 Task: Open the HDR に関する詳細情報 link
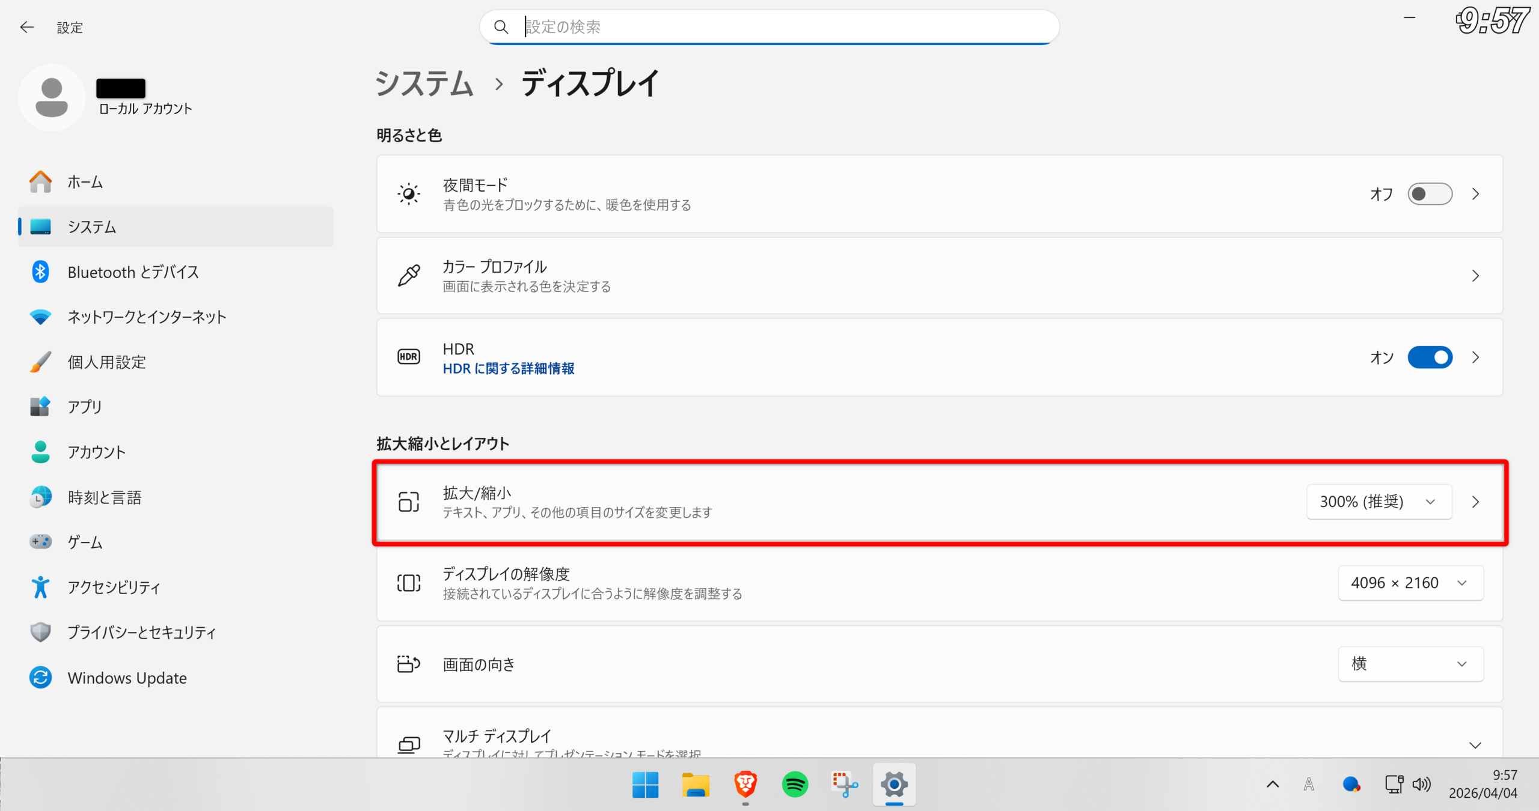click(508, 368)
